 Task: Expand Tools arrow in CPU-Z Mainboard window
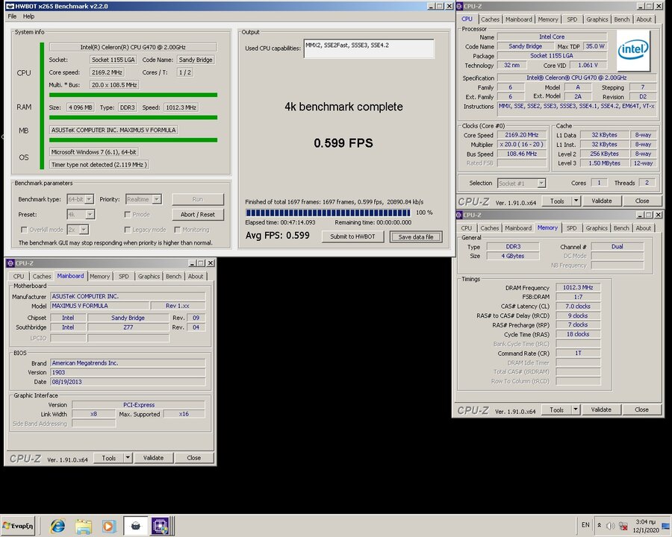point(127,458)
